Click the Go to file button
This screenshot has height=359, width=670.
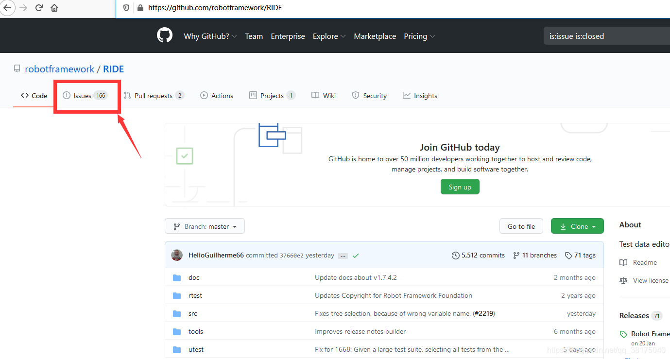tap(521, 226)
